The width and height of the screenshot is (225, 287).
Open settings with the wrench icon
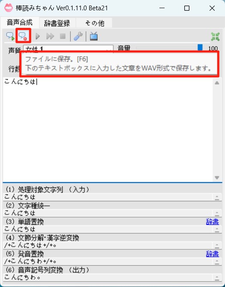pyautogui.click(x=78, y=36)
